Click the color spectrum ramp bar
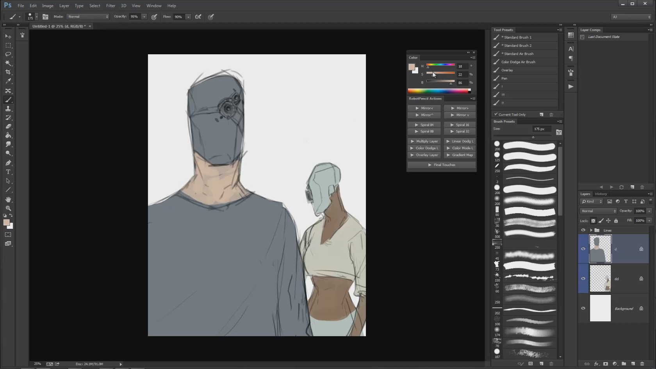The width and height of the screenshot is (656, 369). pyautogui.click(x=438, y=91)
